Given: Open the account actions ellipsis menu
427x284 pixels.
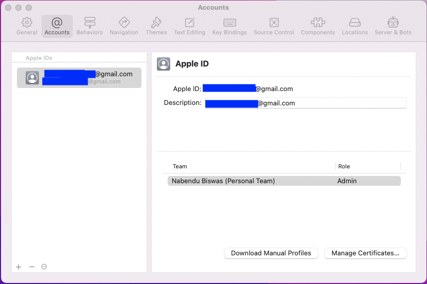Looking at the screenshot, I should coord(44,267).
